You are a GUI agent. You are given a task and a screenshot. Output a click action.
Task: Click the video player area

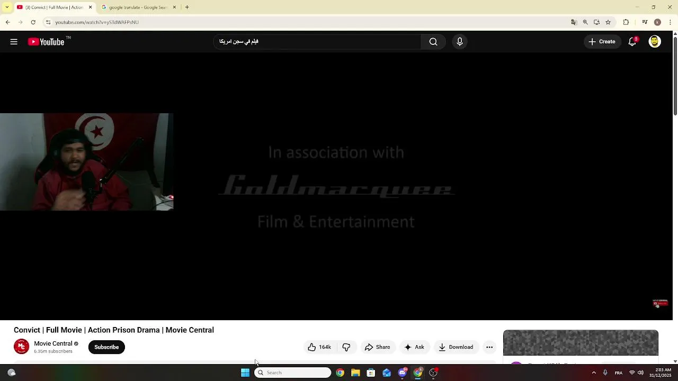tap(336, 186)
